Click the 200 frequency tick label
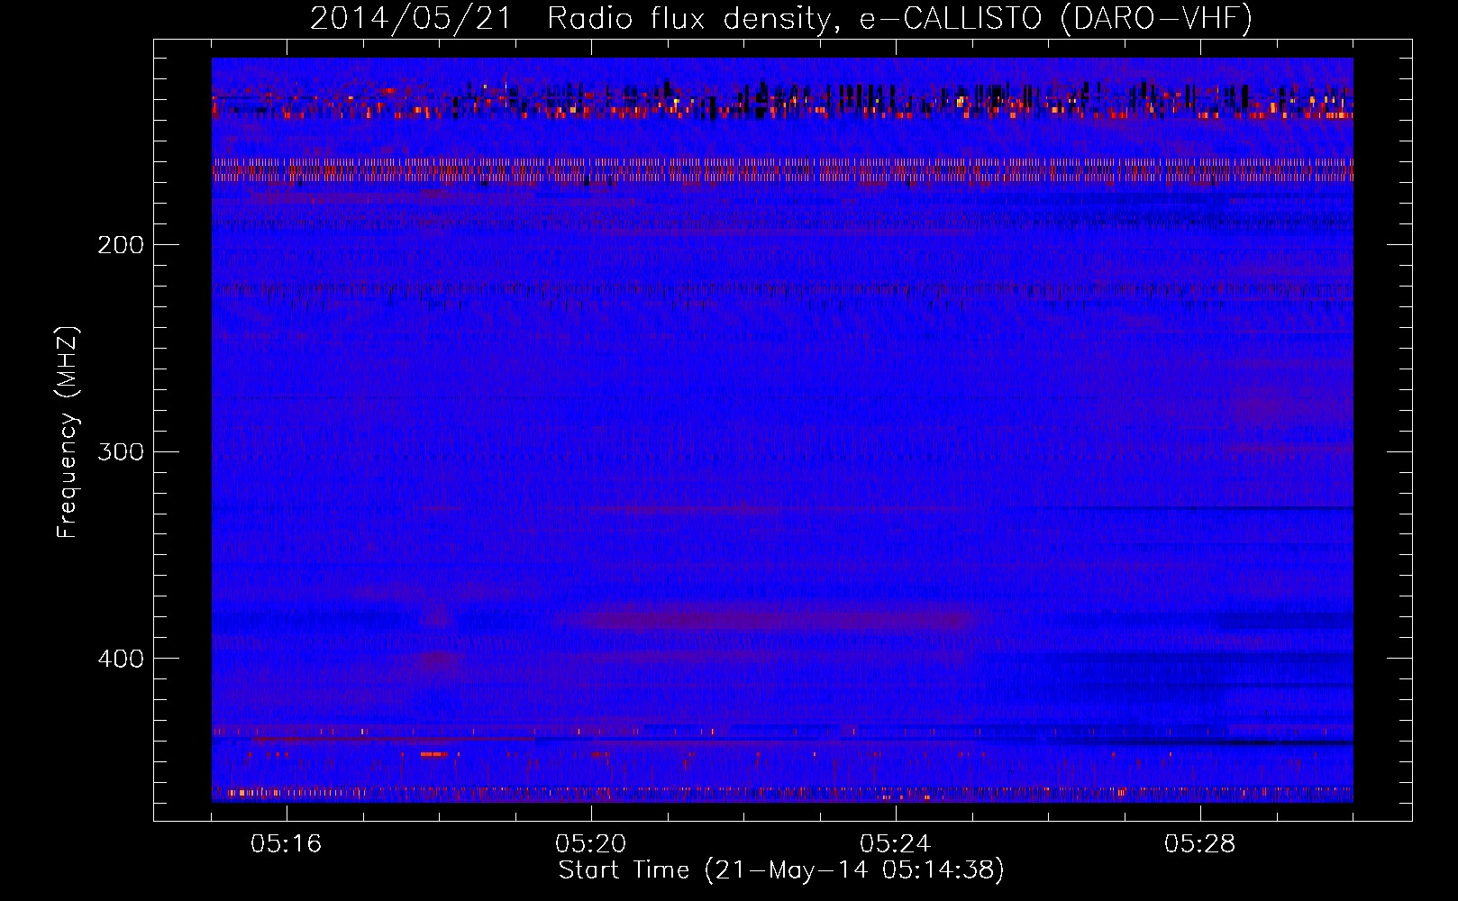The width and height of the screenshot is (1458, 901). coord(121,245)
